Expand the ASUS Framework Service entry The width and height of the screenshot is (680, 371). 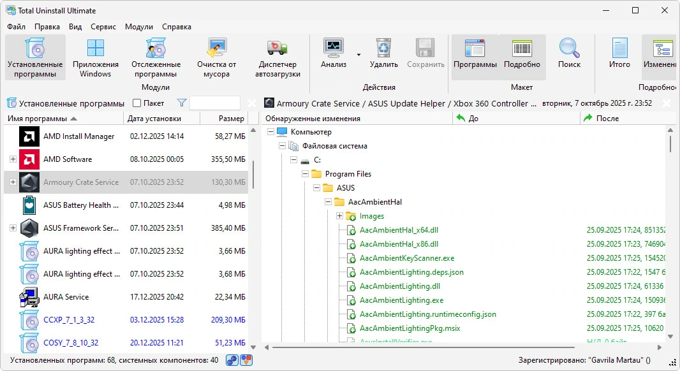(13, 228)
